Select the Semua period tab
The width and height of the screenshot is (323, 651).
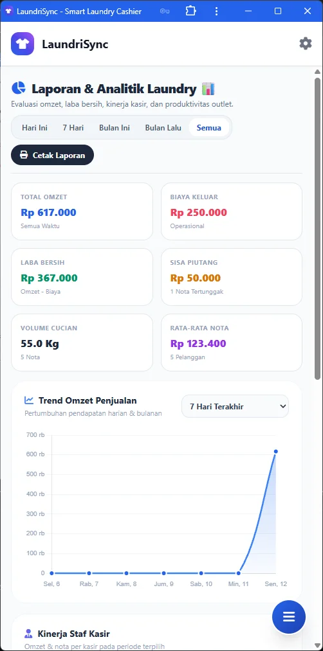pyautogui.click(x=209, y=127)
